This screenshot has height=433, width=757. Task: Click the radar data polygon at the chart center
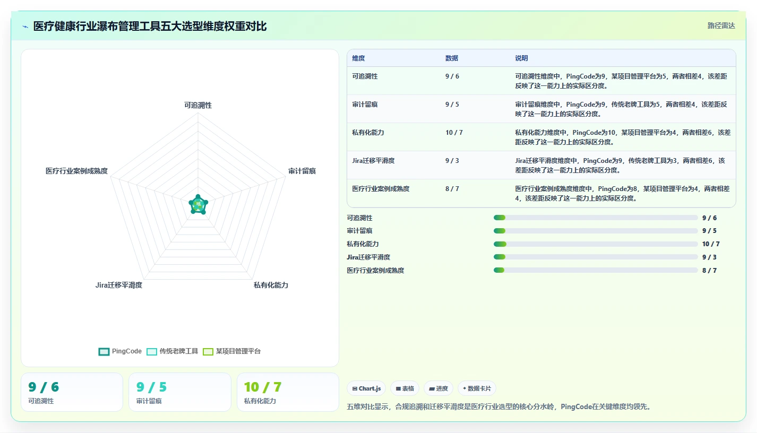[x=198, y=205]
